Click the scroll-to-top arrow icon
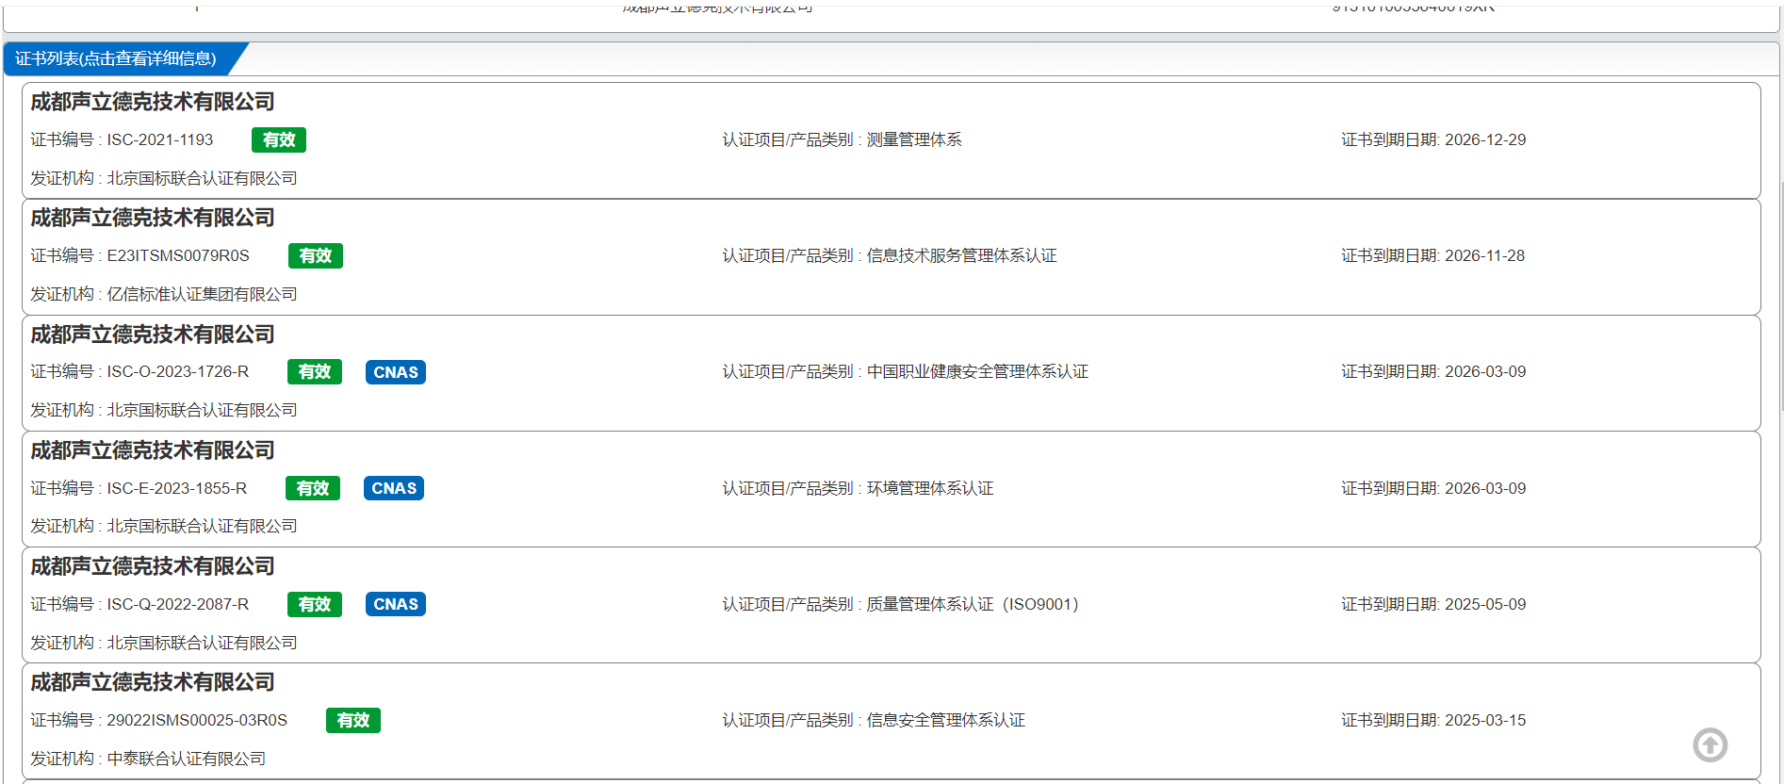The height and width of the screenshot is (784, 1784). (1710, 745)
